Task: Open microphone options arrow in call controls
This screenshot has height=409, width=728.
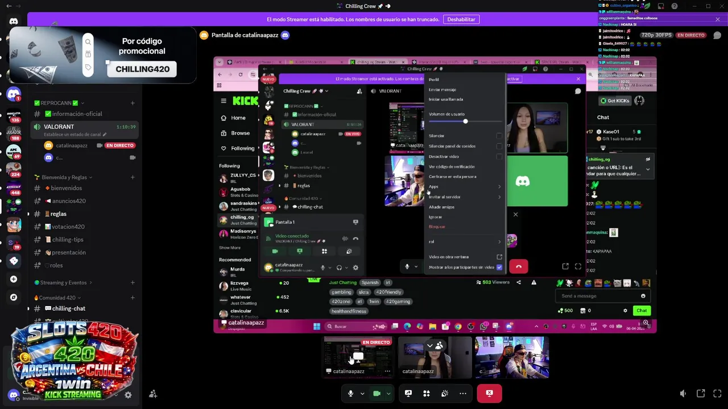Action: click(362, 393)
